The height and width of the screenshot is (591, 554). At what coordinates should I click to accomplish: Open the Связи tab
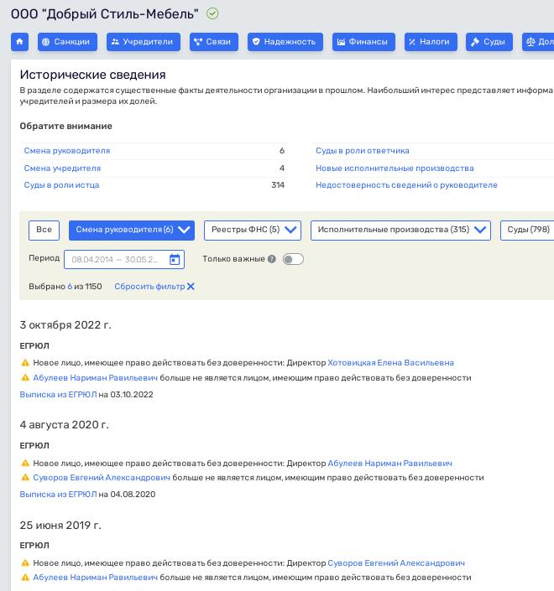coord(214,41)
